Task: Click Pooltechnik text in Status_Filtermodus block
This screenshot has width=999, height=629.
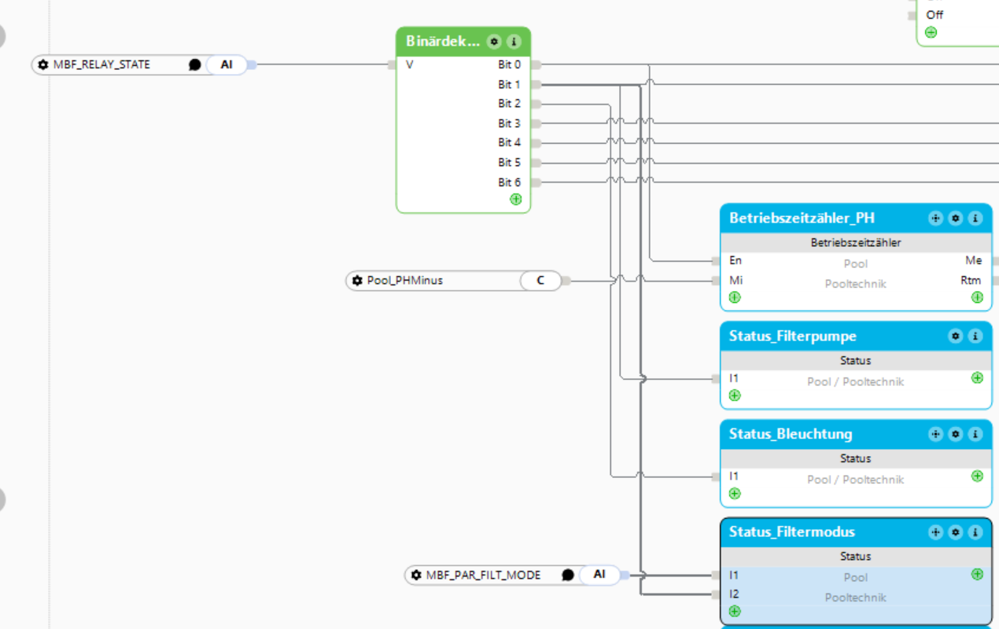Action: (855, 598)
